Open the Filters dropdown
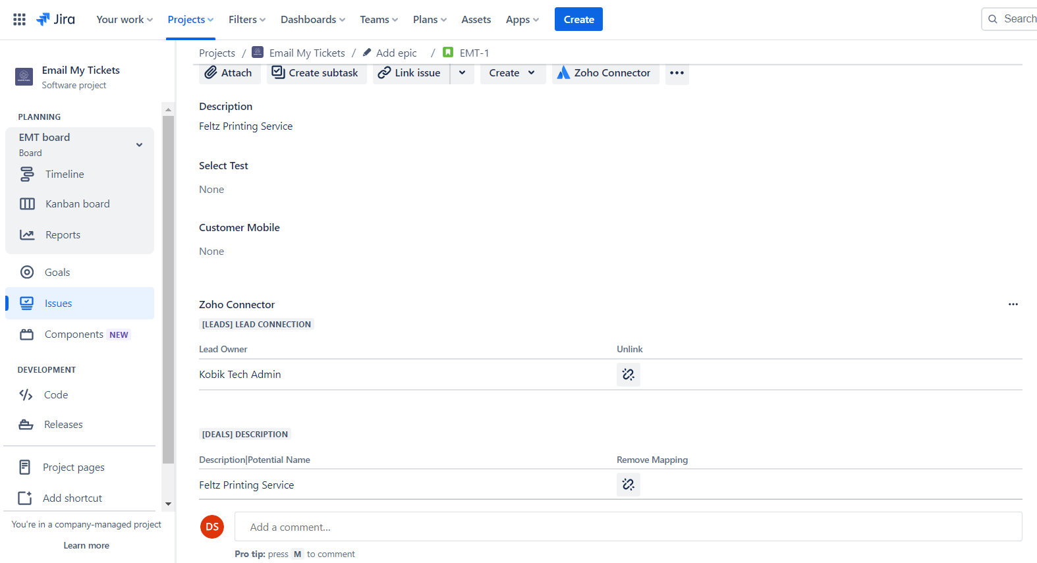Screen dimensions: 1037x563 [247, 20]
